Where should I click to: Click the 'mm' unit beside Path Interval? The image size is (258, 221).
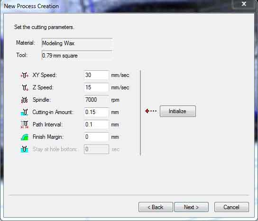[x=115, y=125]
